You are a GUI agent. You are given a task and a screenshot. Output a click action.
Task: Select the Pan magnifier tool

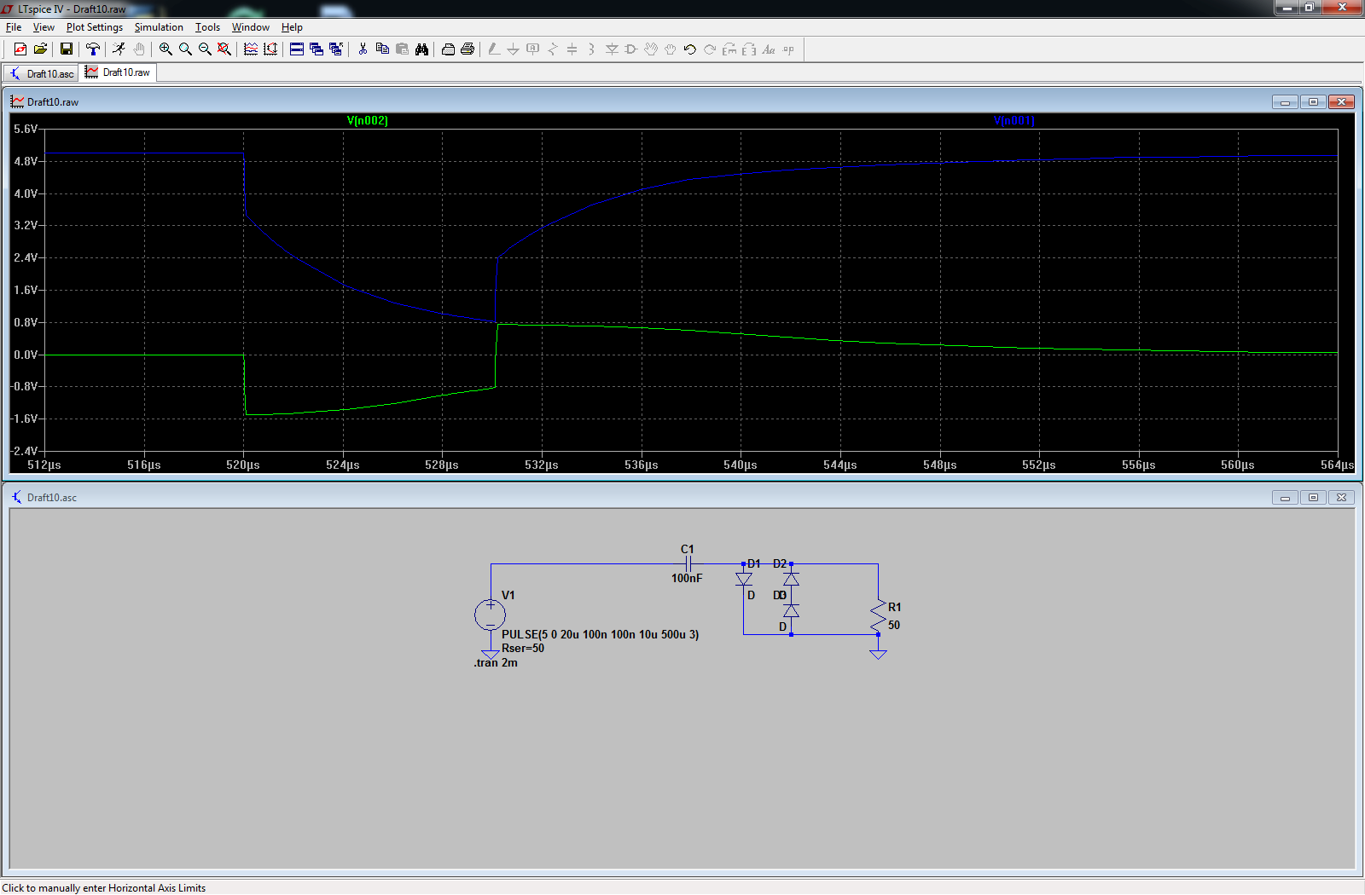coord(185,49)
